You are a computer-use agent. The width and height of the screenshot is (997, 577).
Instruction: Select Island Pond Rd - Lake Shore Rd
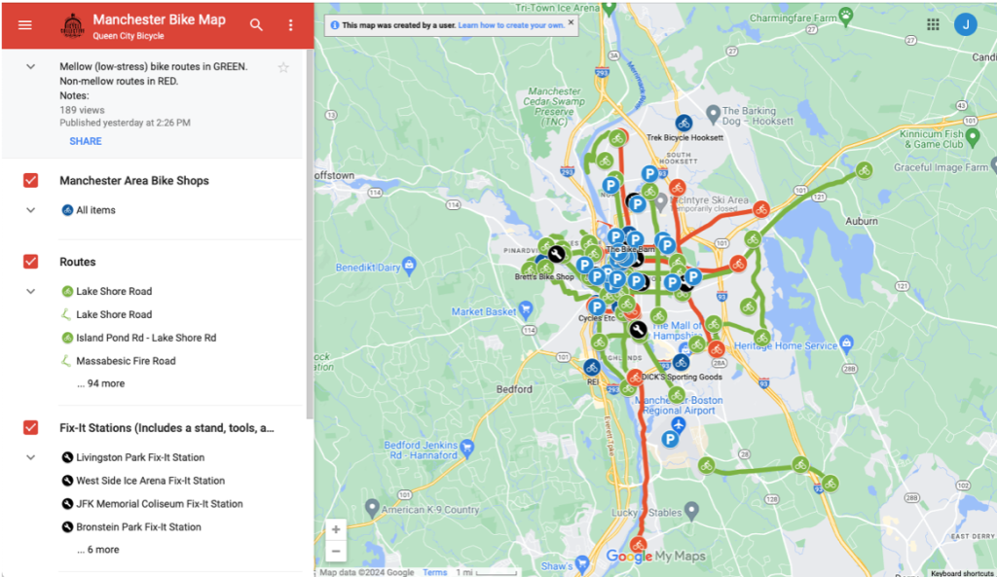tap(138, 338)
